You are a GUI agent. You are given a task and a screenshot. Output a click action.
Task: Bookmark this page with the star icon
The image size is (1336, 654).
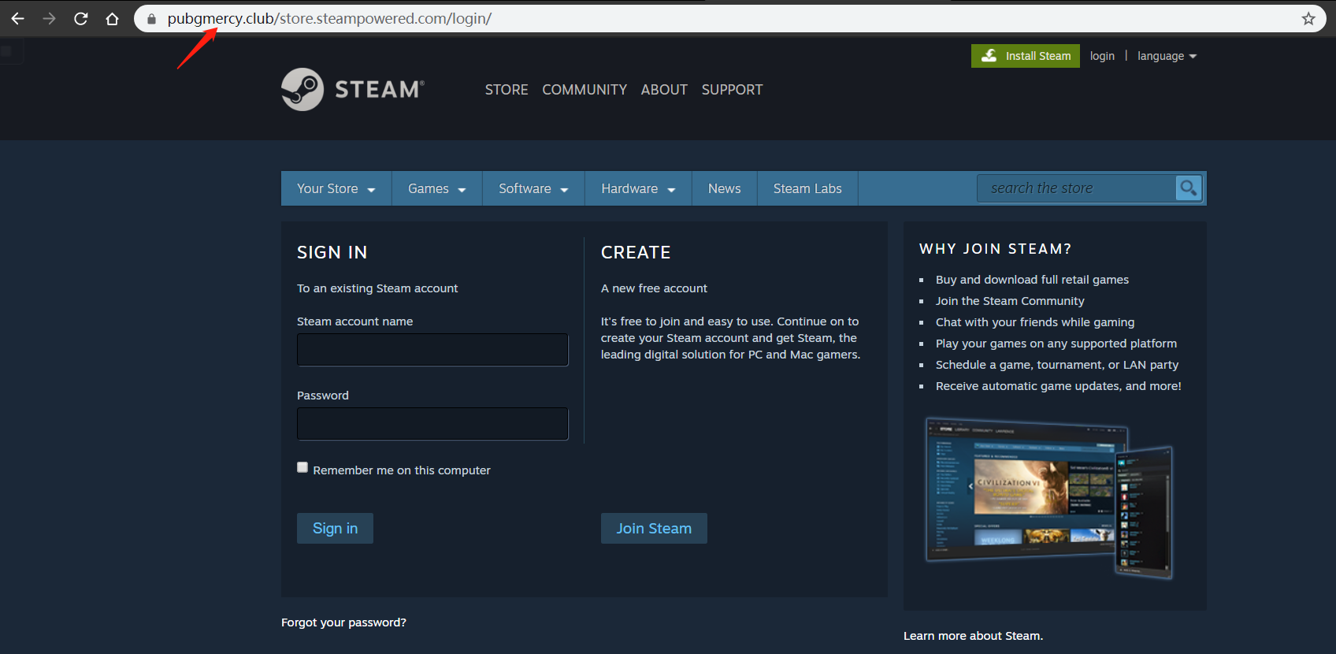(x=1308, y=19)
